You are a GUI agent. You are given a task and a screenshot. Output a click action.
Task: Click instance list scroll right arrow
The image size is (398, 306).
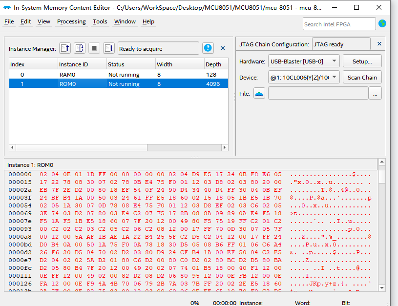(x=224, y=147)
